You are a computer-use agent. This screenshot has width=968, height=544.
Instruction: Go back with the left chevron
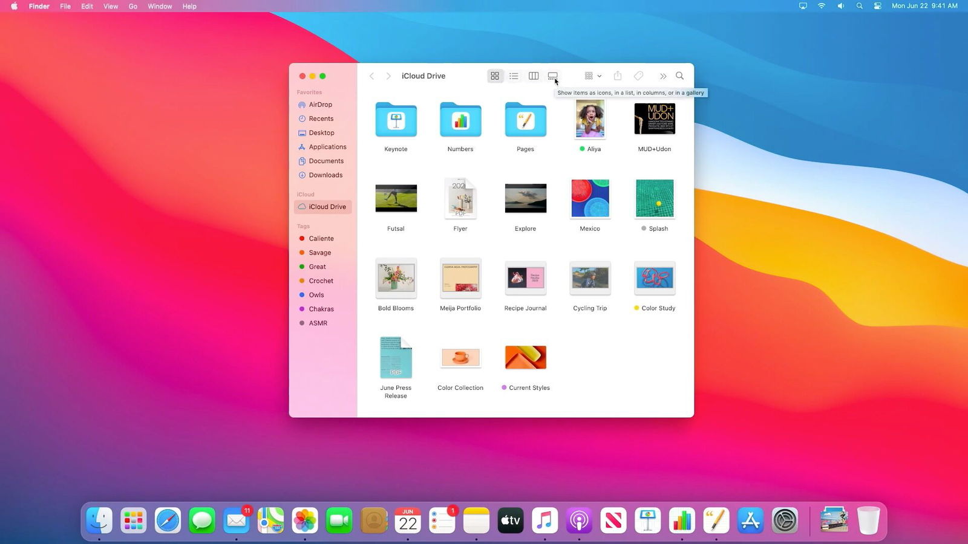pos(372,76)
